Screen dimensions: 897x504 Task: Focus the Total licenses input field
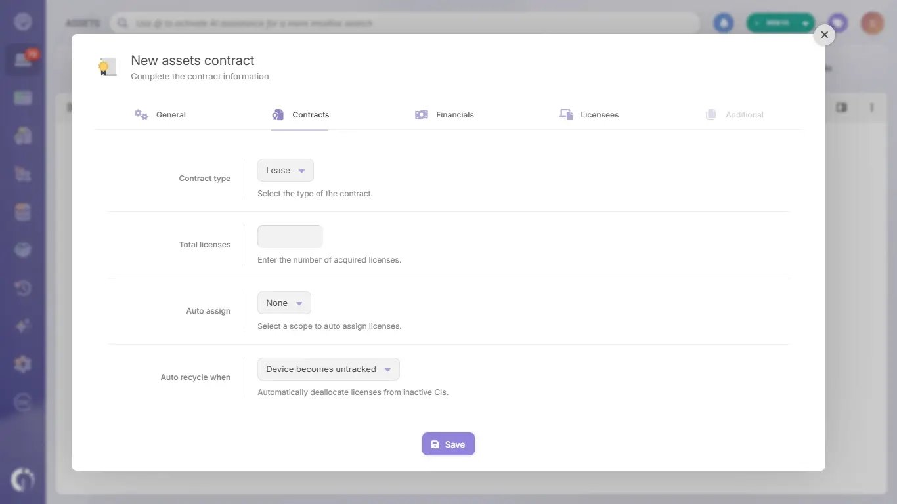point(290,236)
